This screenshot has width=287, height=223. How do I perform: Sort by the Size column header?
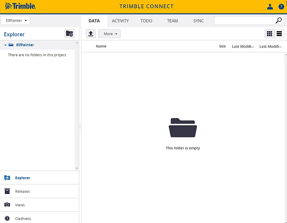coord(222,46)
